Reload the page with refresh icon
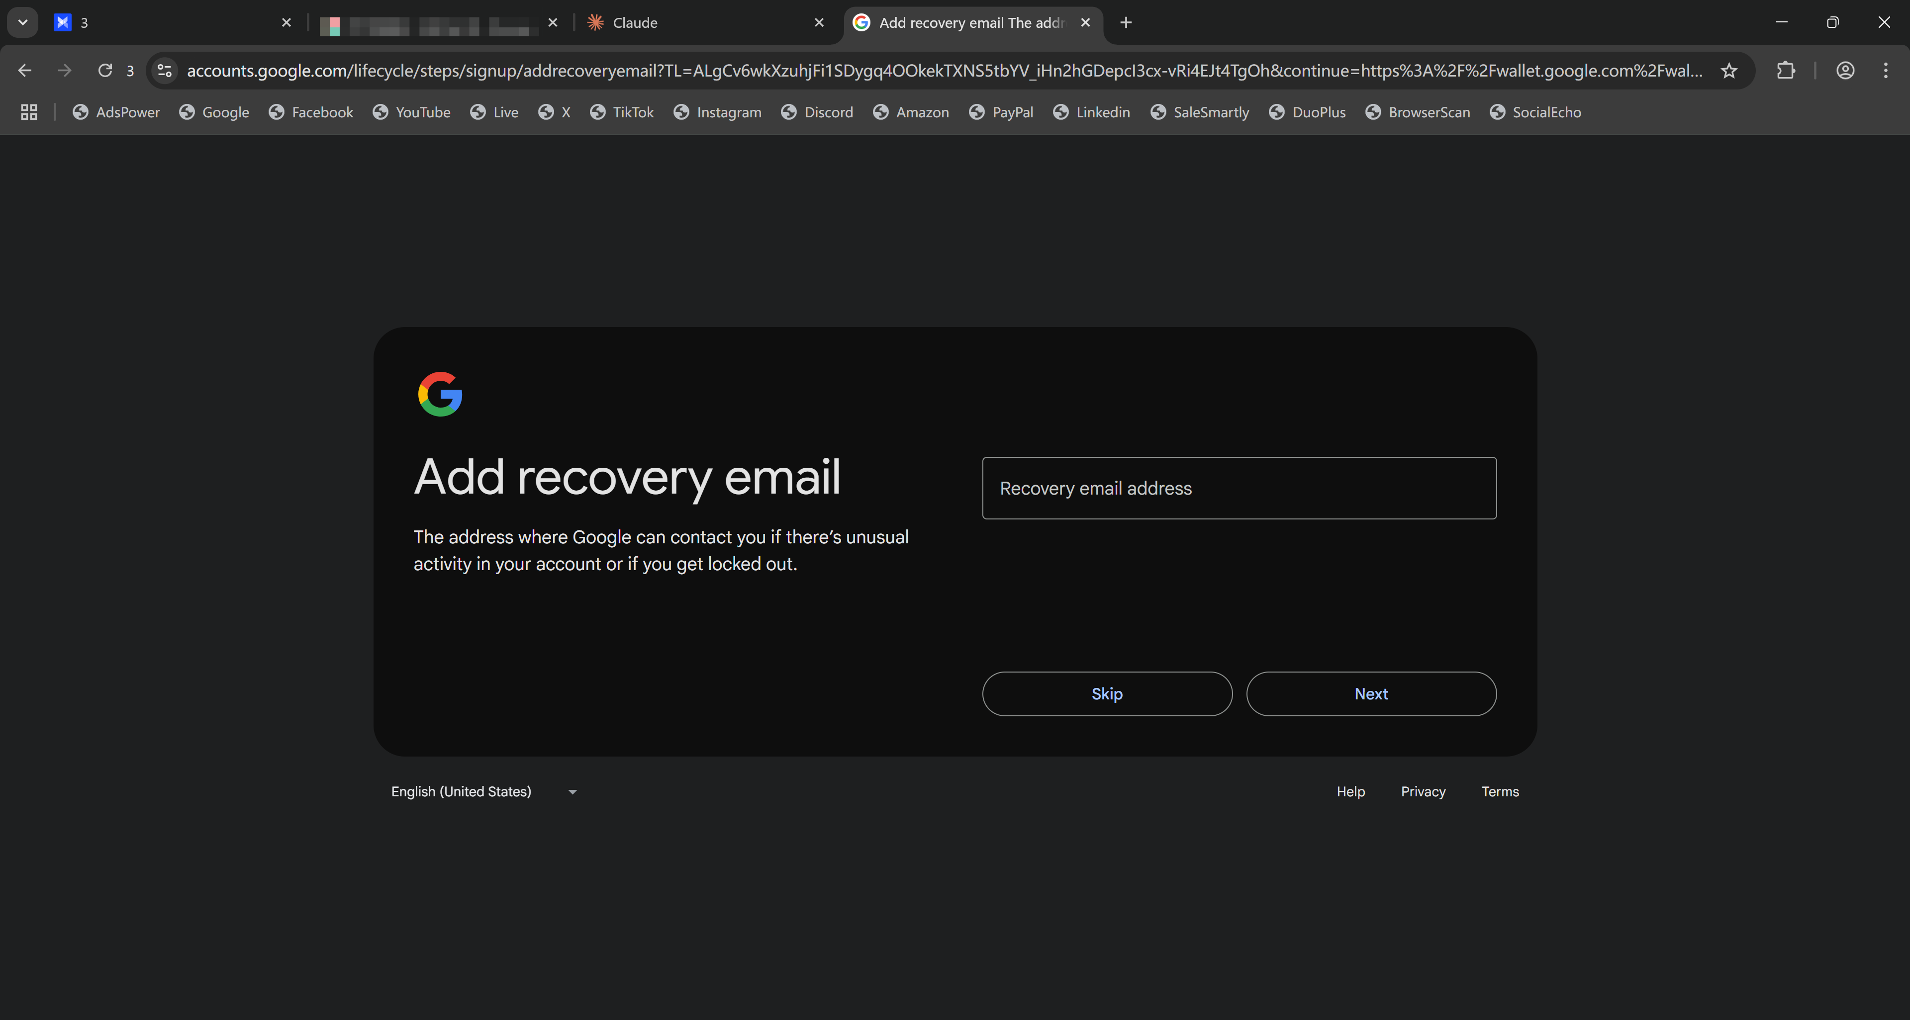This screenshot has height=1020, width=1910. coord(105,71)
